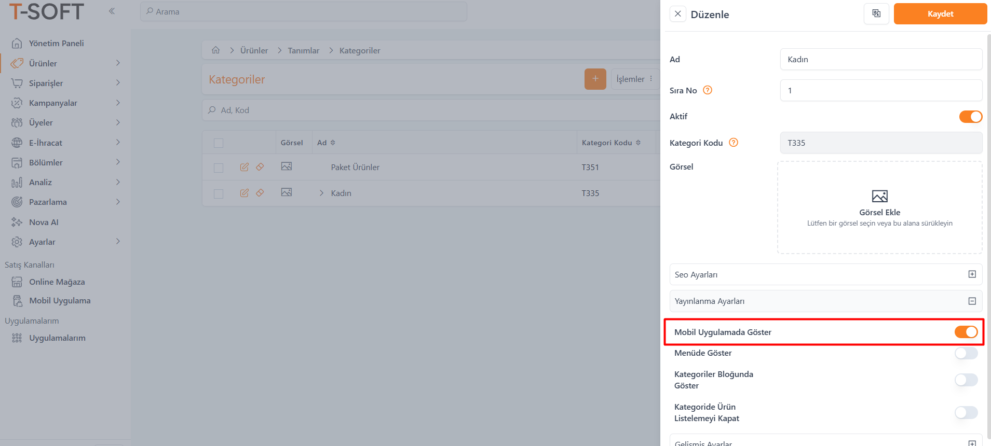Click the Sıra No help question icon
991x446 pixels.
pyautogui.click(x=708, y=90)
